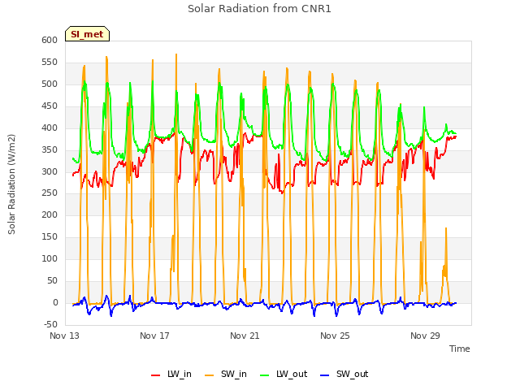The width and height of the screenshot is (520, 390).
Task: Toggle the LW_out series legend label
Action: point(292,374)
